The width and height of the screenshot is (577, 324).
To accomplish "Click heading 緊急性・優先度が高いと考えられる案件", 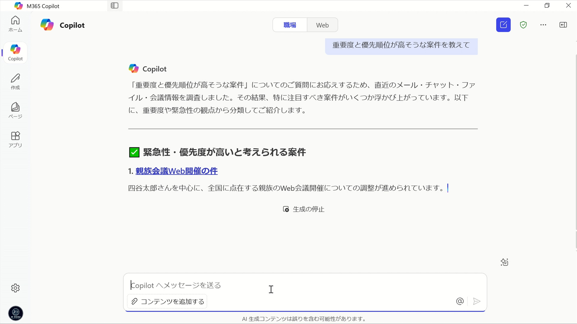I will [x=224, y=152].
